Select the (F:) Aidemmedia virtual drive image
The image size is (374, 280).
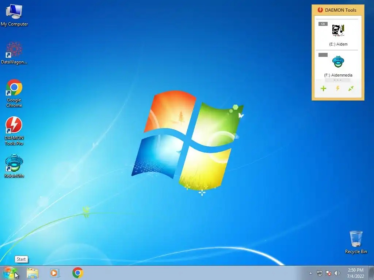[338, 61]
